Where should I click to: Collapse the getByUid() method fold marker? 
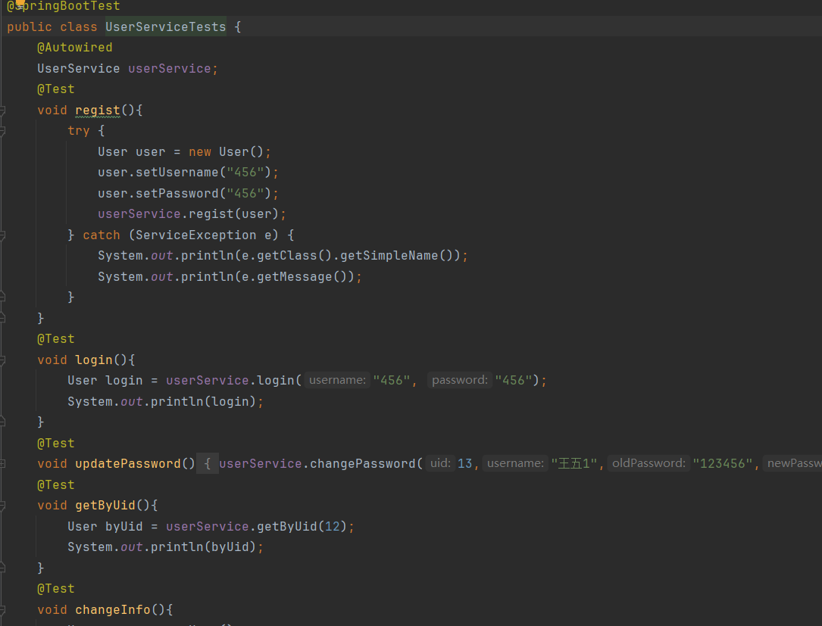pos(2,506)
